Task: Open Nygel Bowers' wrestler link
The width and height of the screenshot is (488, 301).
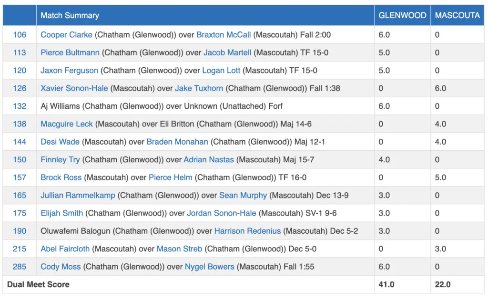Action: point(209,267)
